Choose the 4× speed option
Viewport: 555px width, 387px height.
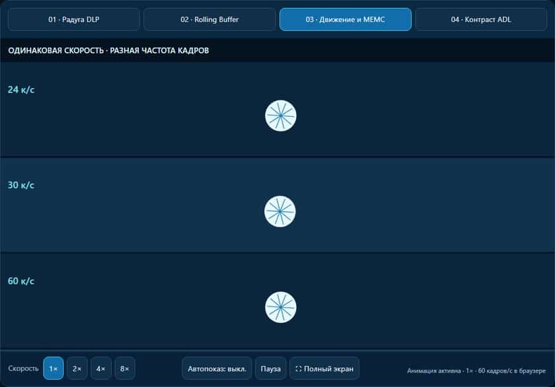tap(101, 369)
